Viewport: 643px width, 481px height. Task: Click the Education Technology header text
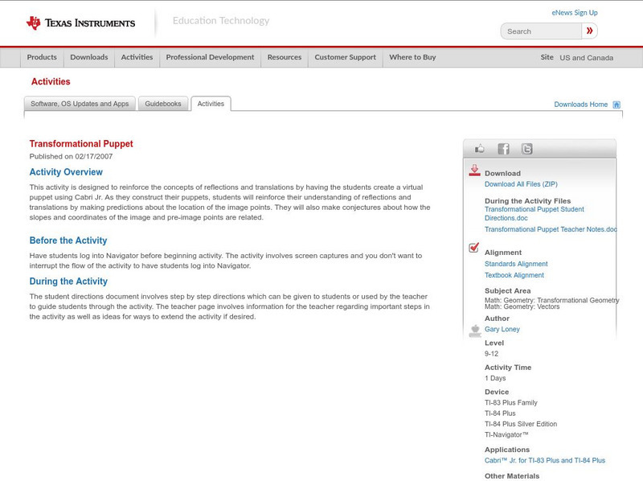pyautogui.click(x=221, y=21)
